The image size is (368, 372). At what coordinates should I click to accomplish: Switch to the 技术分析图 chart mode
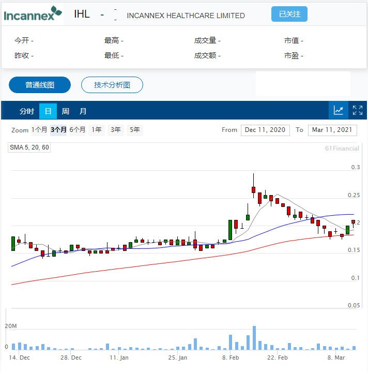pyautogui.click(x=112, y=85)
